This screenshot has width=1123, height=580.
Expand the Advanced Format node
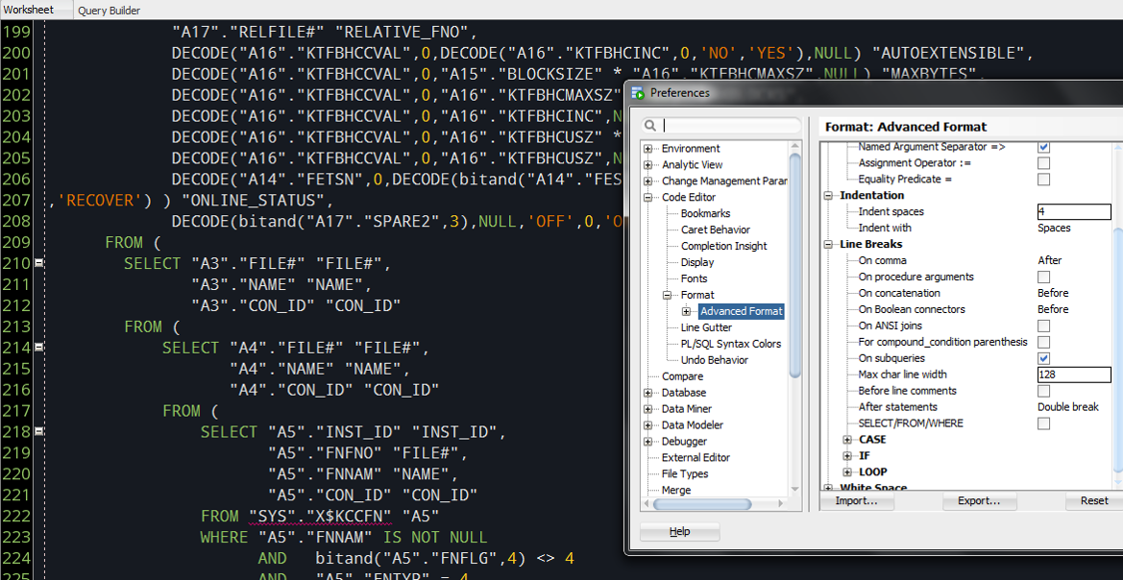click(x=687, y=311)
